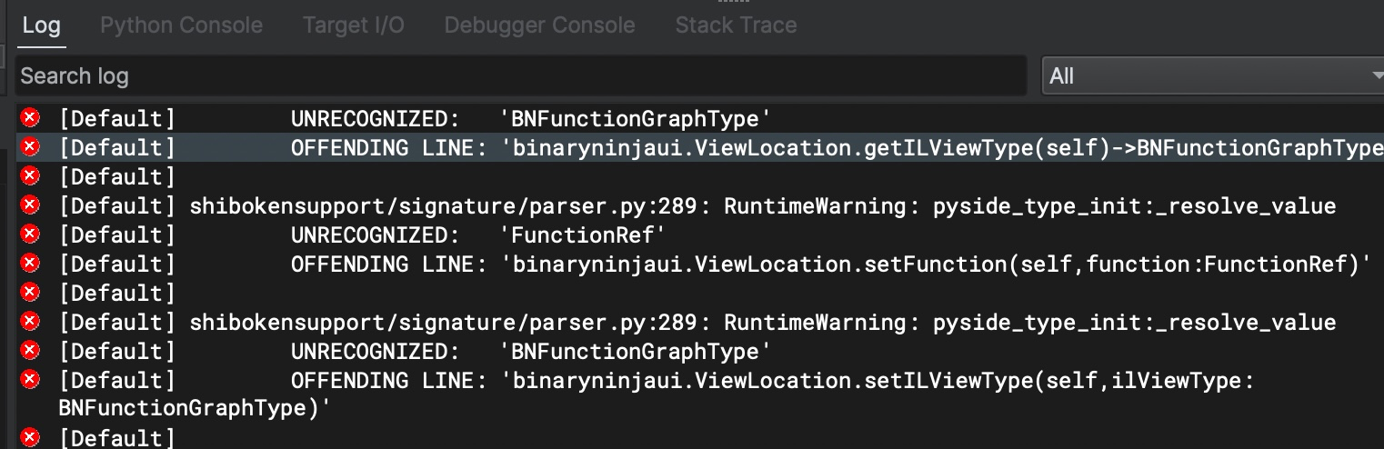Select the UNRECOGNIZED 'FunctionRef' log entry

[700, 234]
